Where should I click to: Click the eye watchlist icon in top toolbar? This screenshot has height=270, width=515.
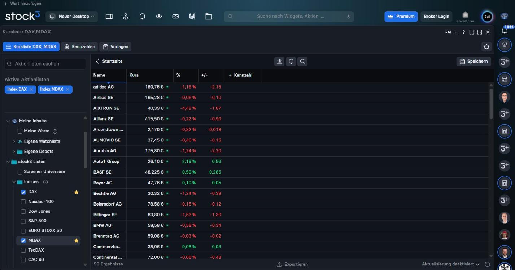pos(159,17)
